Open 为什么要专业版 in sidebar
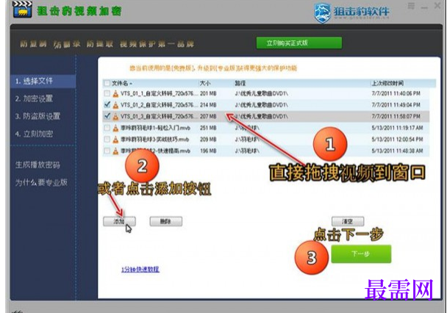 (41, 182)
